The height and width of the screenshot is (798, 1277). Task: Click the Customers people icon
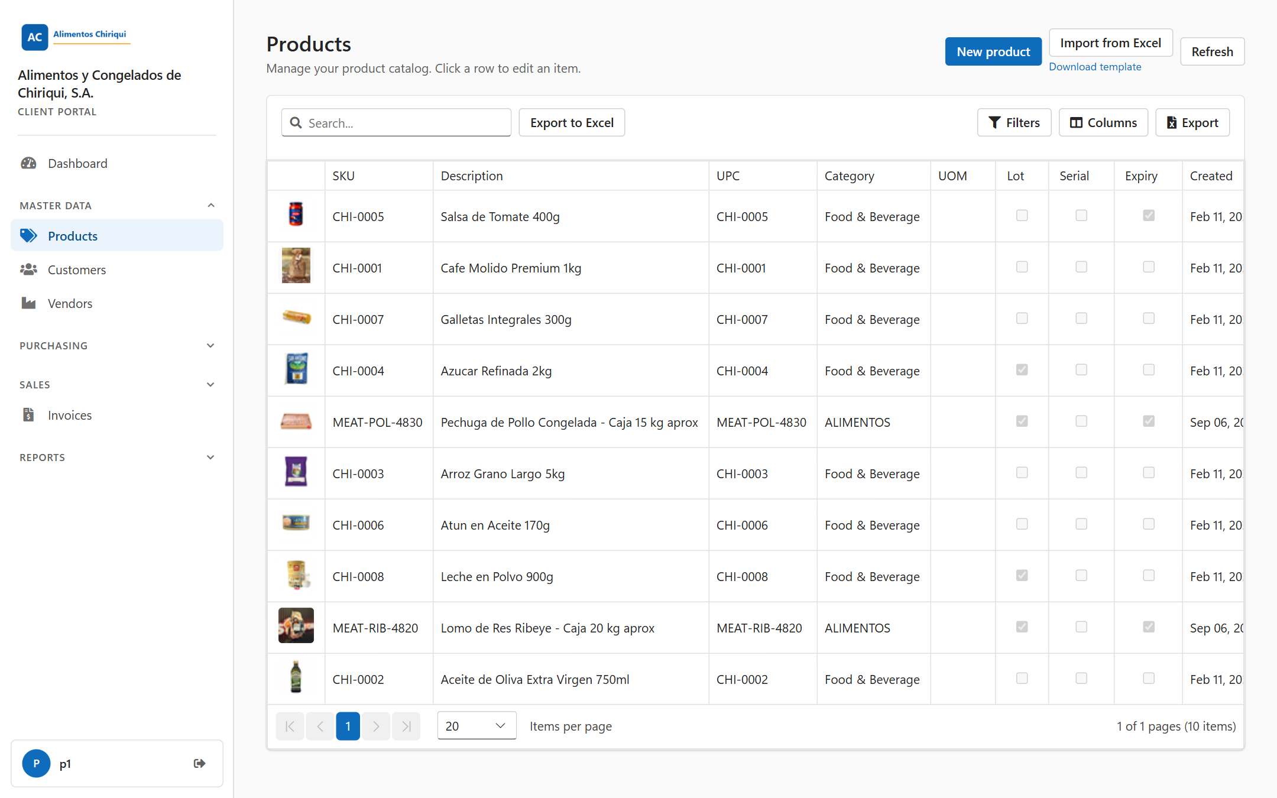[x=28, y=270]
